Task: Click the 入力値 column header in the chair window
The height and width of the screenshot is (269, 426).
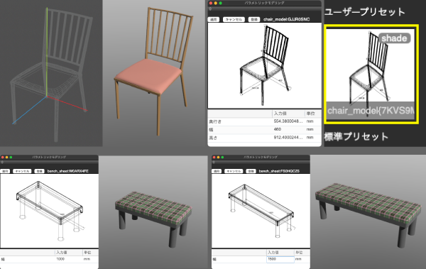Action: pyautogui.click(x=280, y=114)
